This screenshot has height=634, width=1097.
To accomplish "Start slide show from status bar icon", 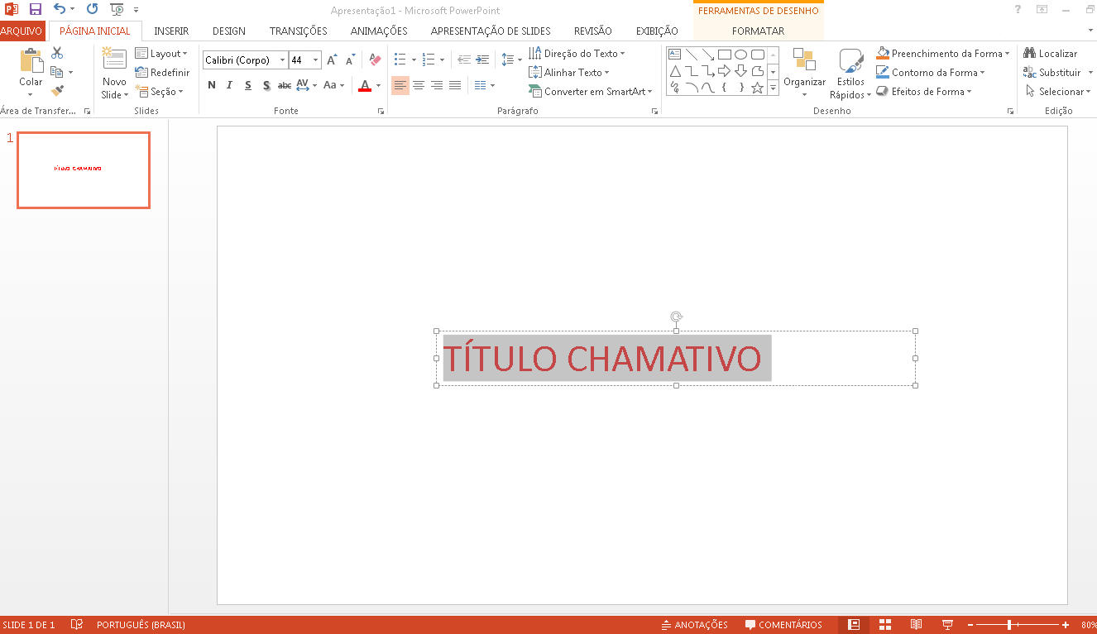I will 948,625.
